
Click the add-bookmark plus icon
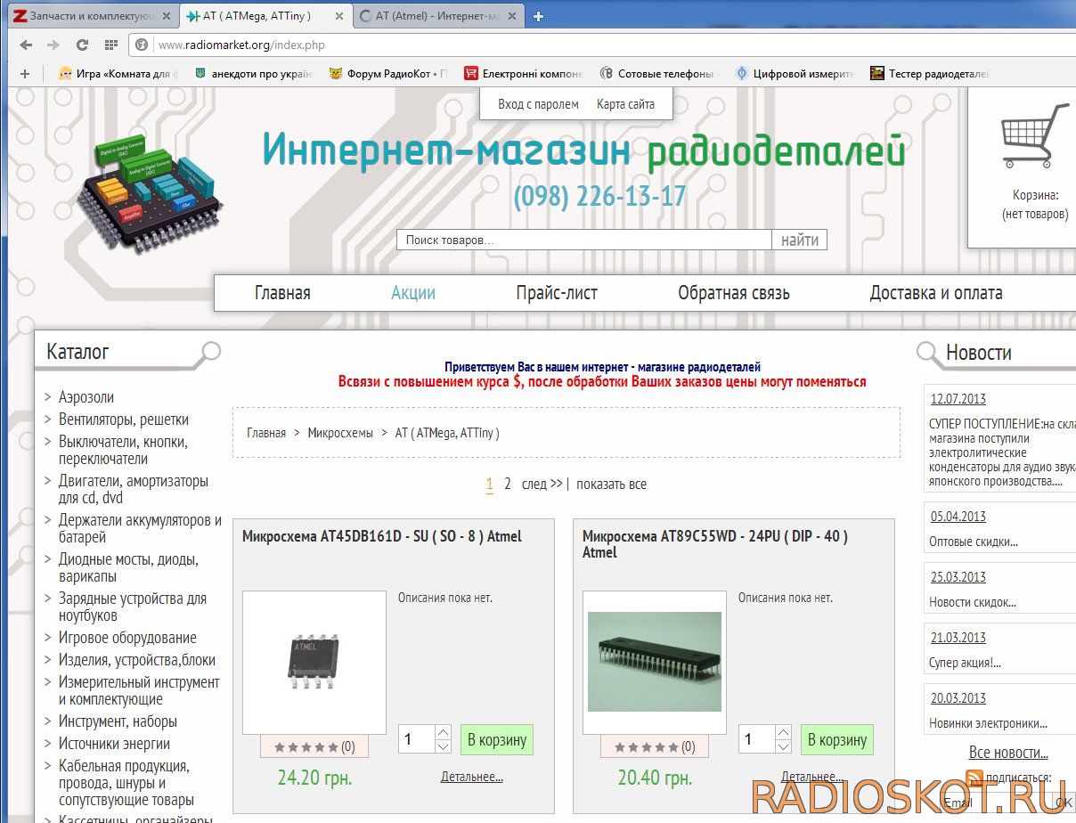[x=25, y=74]
